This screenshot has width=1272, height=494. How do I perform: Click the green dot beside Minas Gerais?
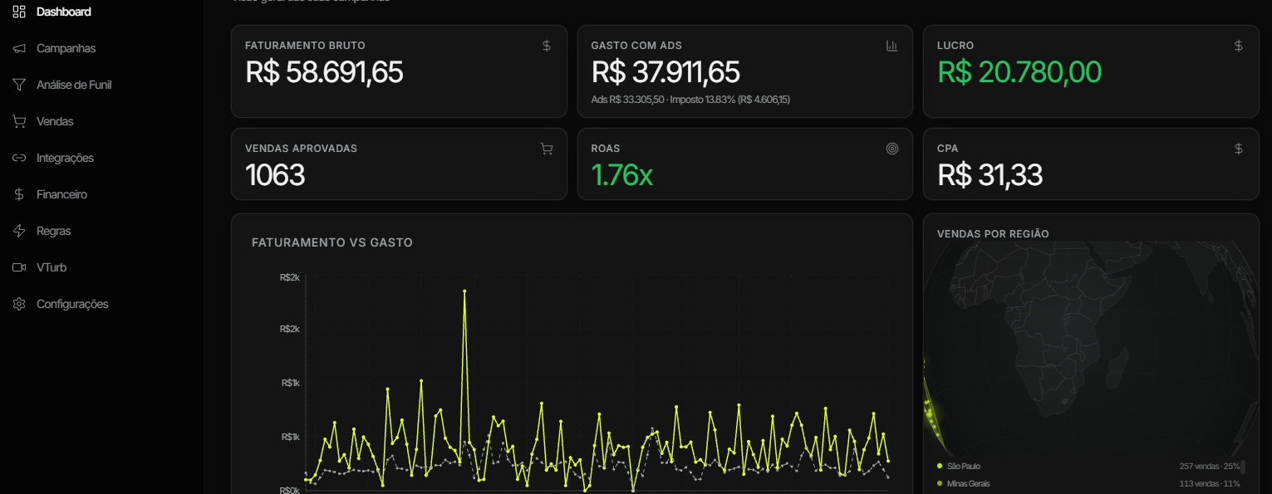(940, 484)
